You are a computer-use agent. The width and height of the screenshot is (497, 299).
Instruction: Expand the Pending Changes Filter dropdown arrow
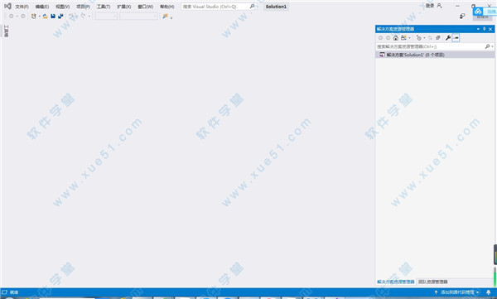(424, 38)
